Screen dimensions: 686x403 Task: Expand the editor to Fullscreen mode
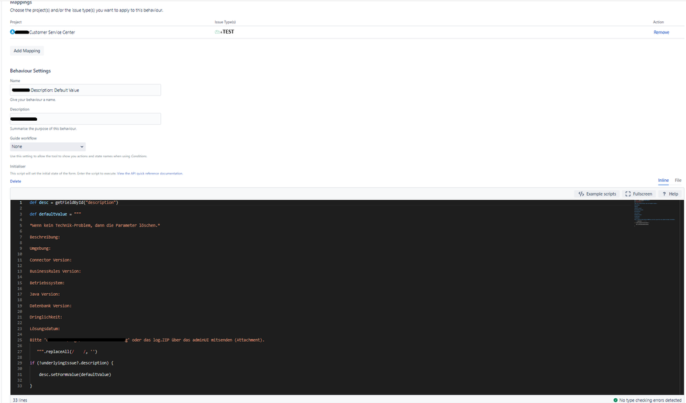(x=638, y=194)
